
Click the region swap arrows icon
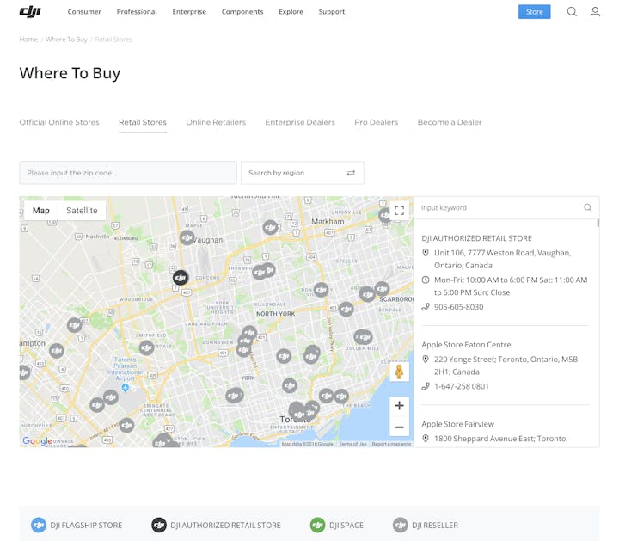point(351,173)
